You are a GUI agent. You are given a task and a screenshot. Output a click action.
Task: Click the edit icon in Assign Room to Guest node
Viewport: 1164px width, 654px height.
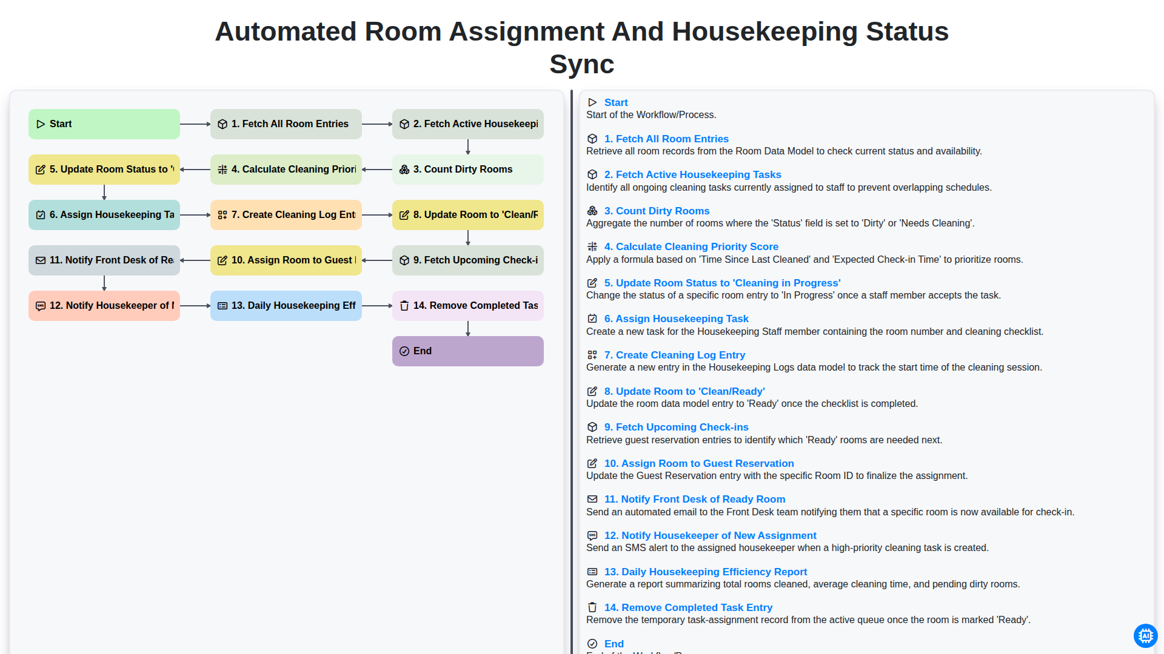pyautogui.click(x=222, y=260)
